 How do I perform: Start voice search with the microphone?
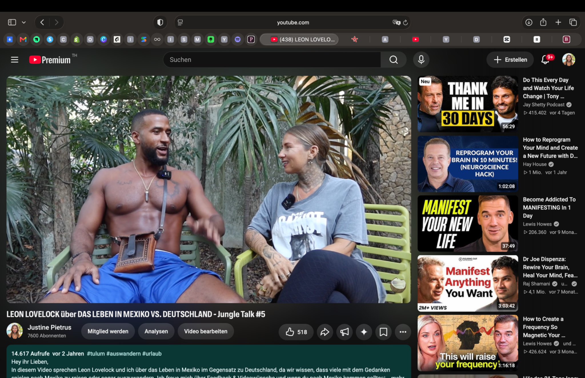point(421,60)
